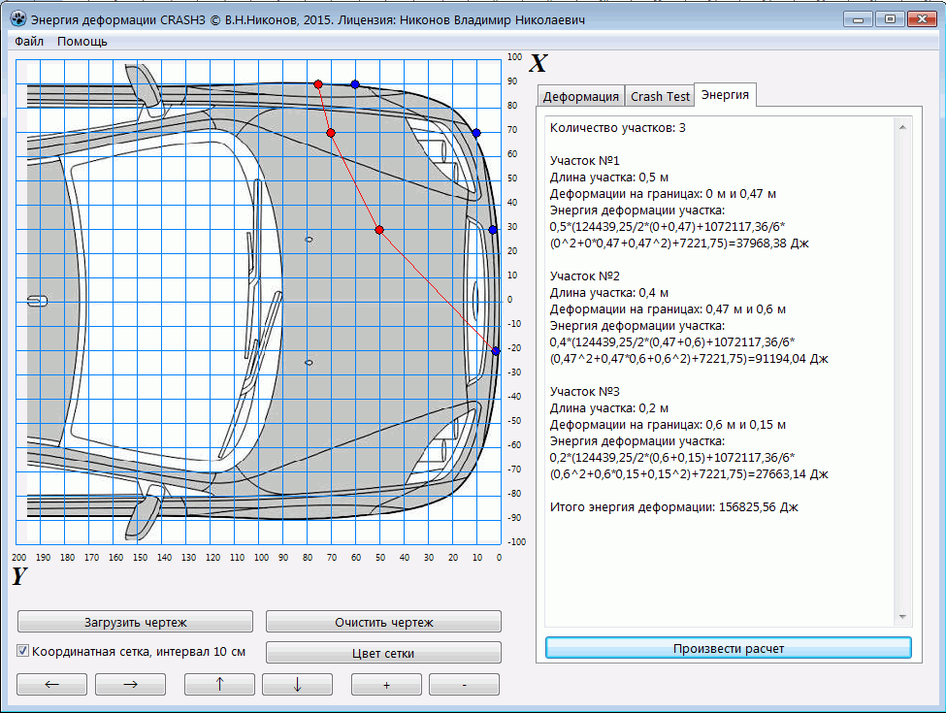Click the Очистить чертеж button
Screen dimensions: 946x713
coord(383,622)
